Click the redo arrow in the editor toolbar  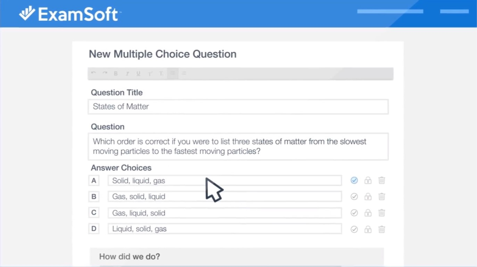tap(104, 73)
